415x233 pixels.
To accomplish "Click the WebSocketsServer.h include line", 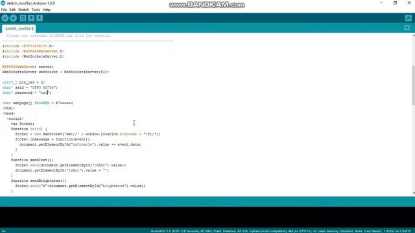I will 33,56.
